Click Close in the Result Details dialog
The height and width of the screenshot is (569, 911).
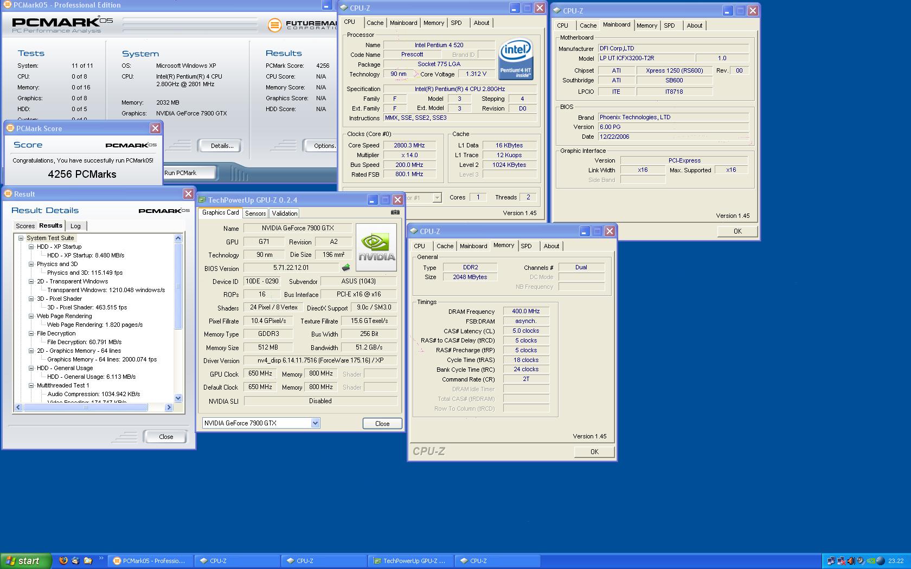pos(166,437)
